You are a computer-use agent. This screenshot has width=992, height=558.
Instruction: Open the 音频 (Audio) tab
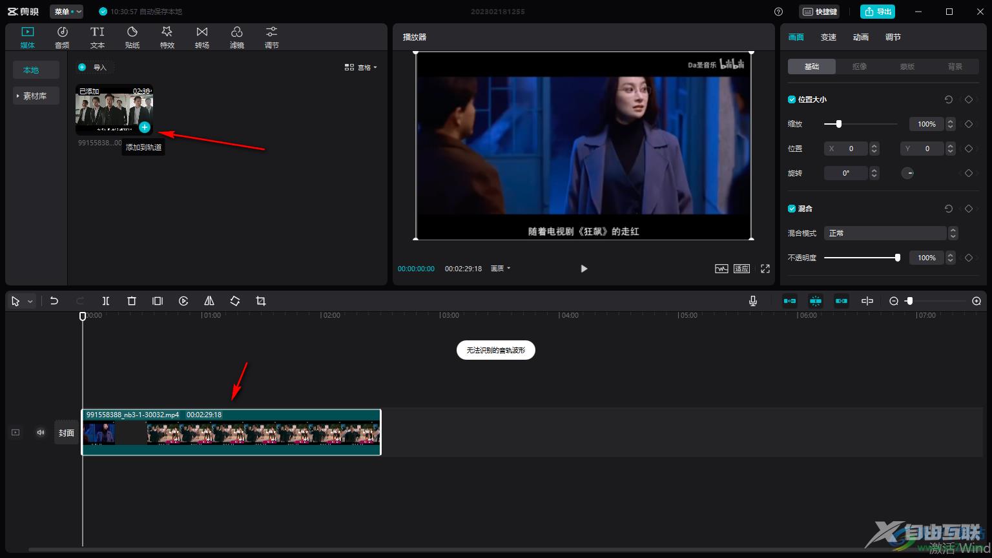point(62,37)
